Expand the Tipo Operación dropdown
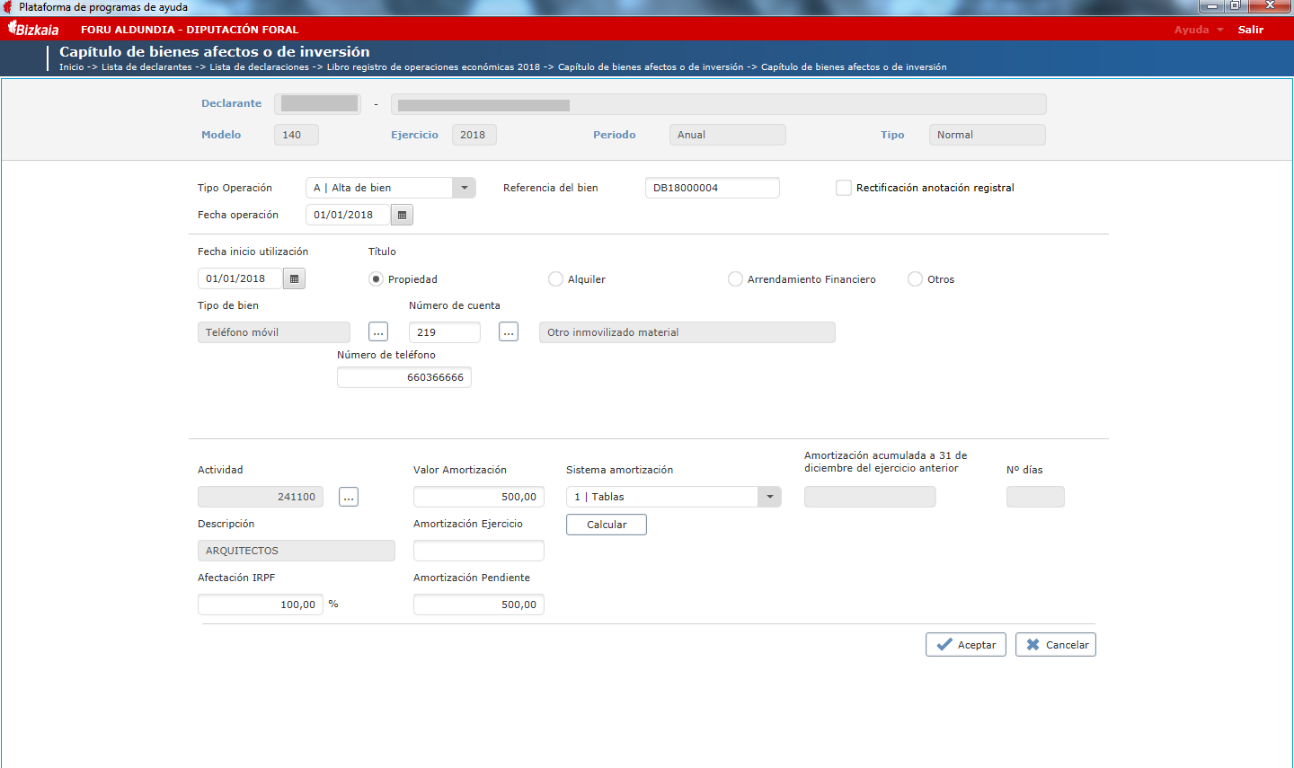The image size is (1294, 768). tap(465, 188)
